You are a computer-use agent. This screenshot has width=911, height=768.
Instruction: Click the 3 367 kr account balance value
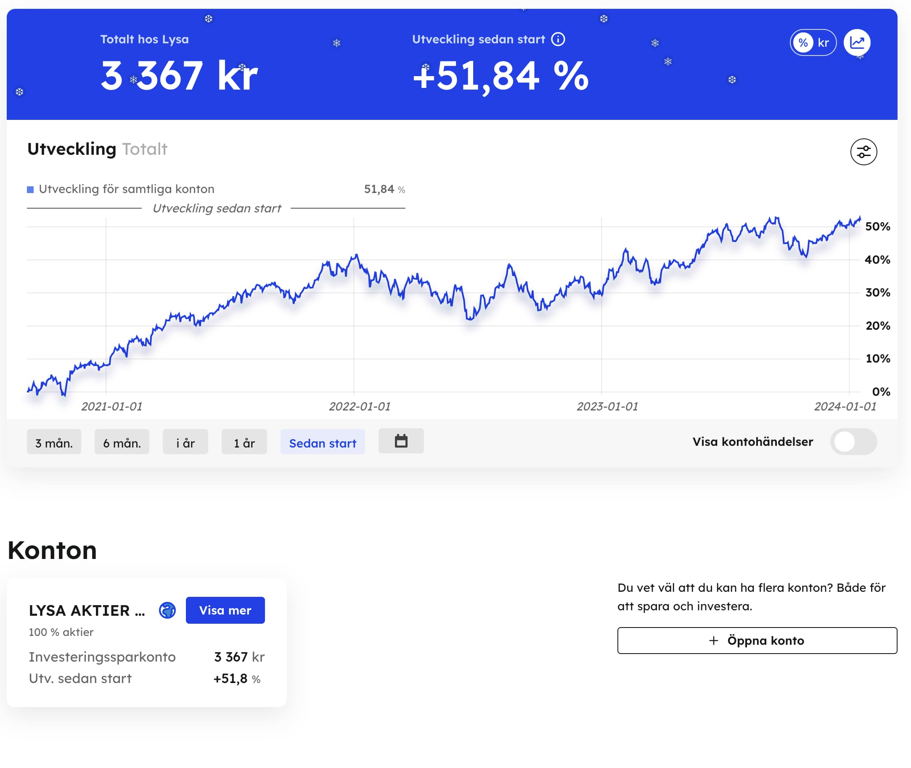[239, 657]
